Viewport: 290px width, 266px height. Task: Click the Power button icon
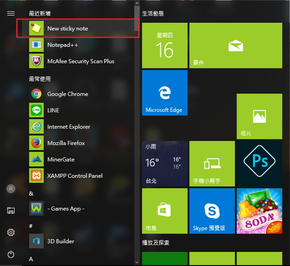11,254
